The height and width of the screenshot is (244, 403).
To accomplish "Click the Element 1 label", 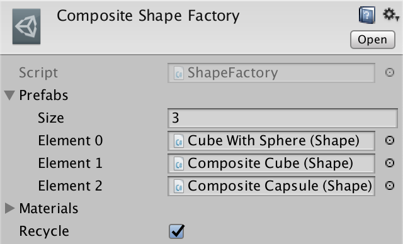I will coord(70,163).
